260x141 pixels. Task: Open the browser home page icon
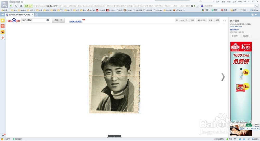[21, 6]
